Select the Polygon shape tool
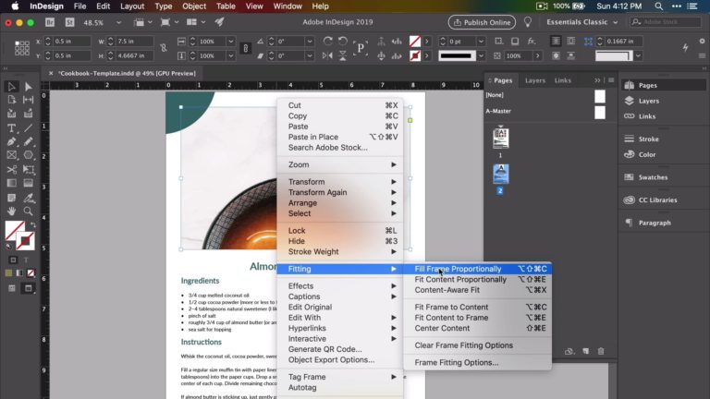Screen dimensions: 710x399 pos(28,155)
